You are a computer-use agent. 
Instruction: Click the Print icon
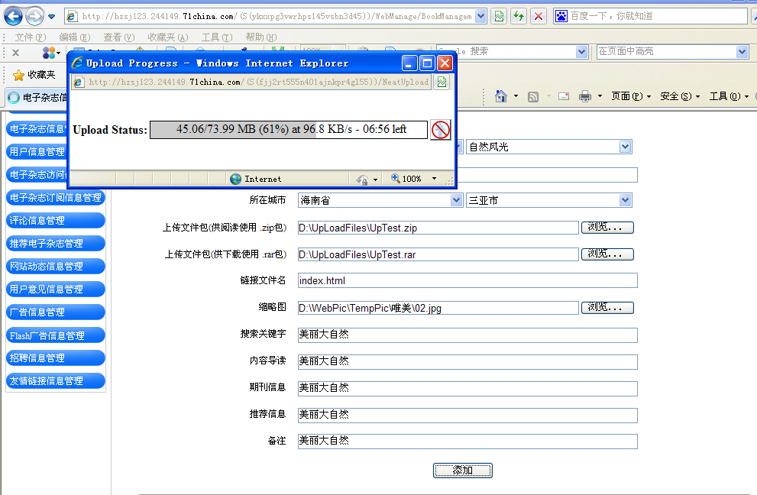coord(584,96)
